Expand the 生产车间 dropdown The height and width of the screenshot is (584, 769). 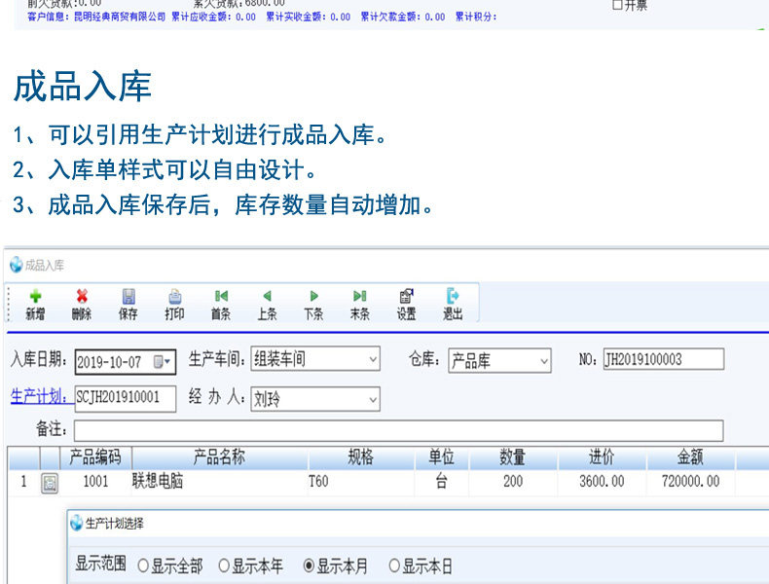click(373, 359)
